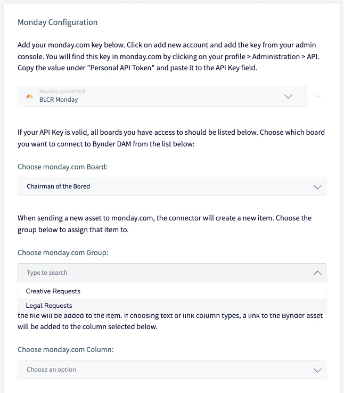Click the 'Monday connected' small label
Image resolution: width=344 pixels, height=393 pixels.
click(x=62, y=91)
